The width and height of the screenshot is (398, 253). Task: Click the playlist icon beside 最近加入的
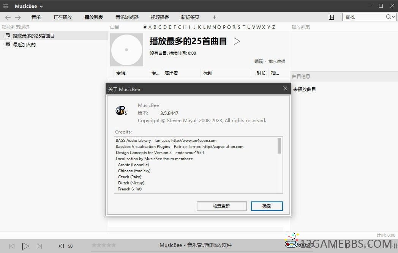(x=8, y=44)
